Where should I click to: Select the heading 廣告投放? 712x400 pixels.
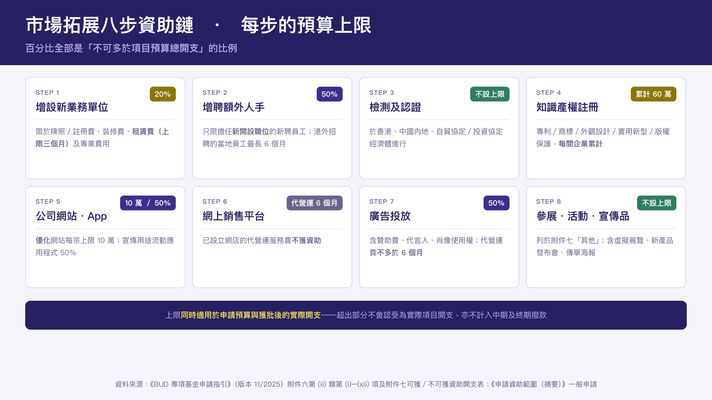tap(390, 216)
